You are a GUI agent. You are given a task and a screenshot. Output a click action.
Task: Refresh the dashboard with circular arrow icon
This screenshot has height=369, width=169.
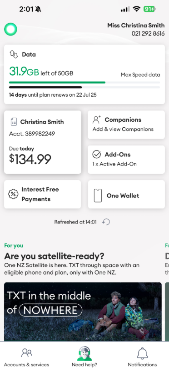(x=106, y=222)
